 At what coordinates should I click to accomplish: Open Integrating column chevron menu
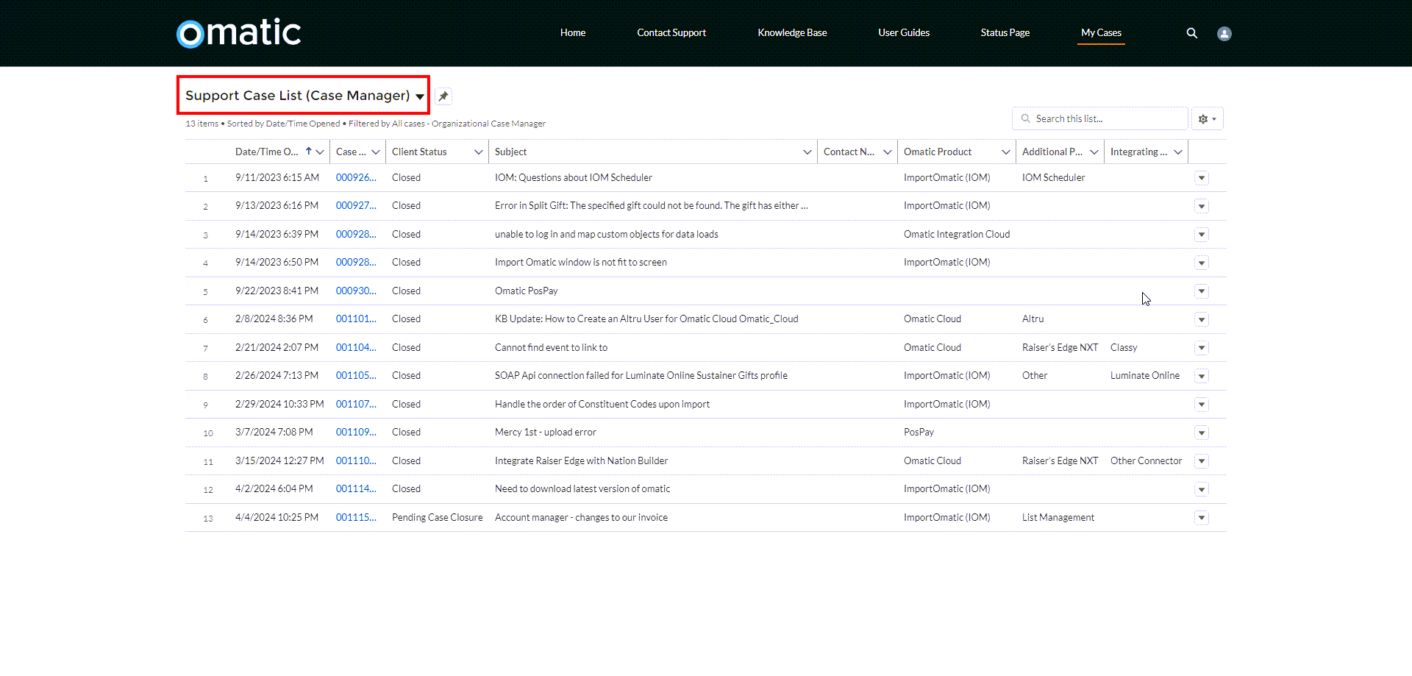[x=1178, y=152]
